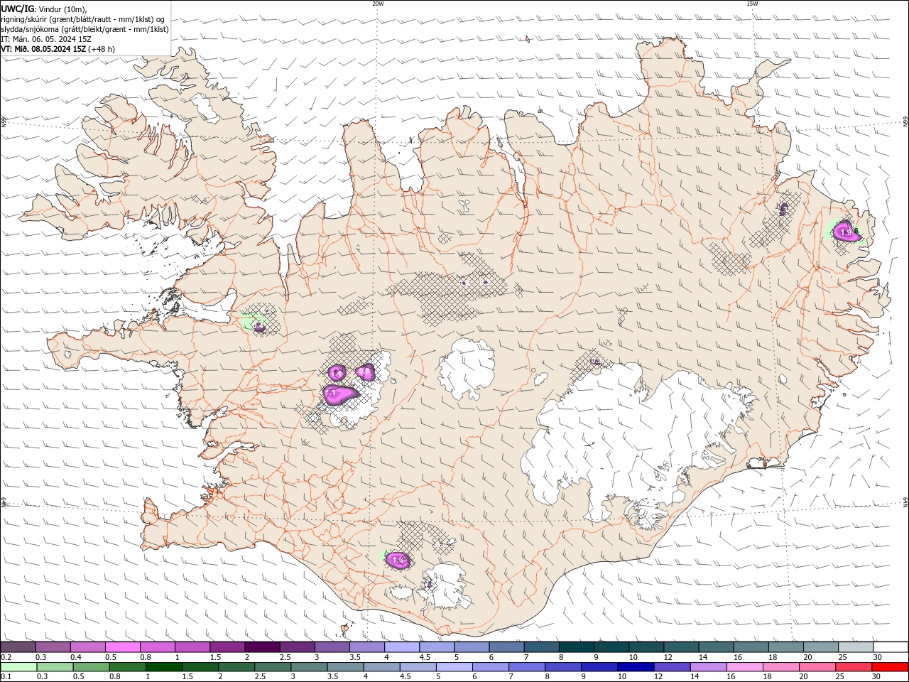Select the snow blob labelled 1.4
909x682 pixels.
(x=337, y=372)
